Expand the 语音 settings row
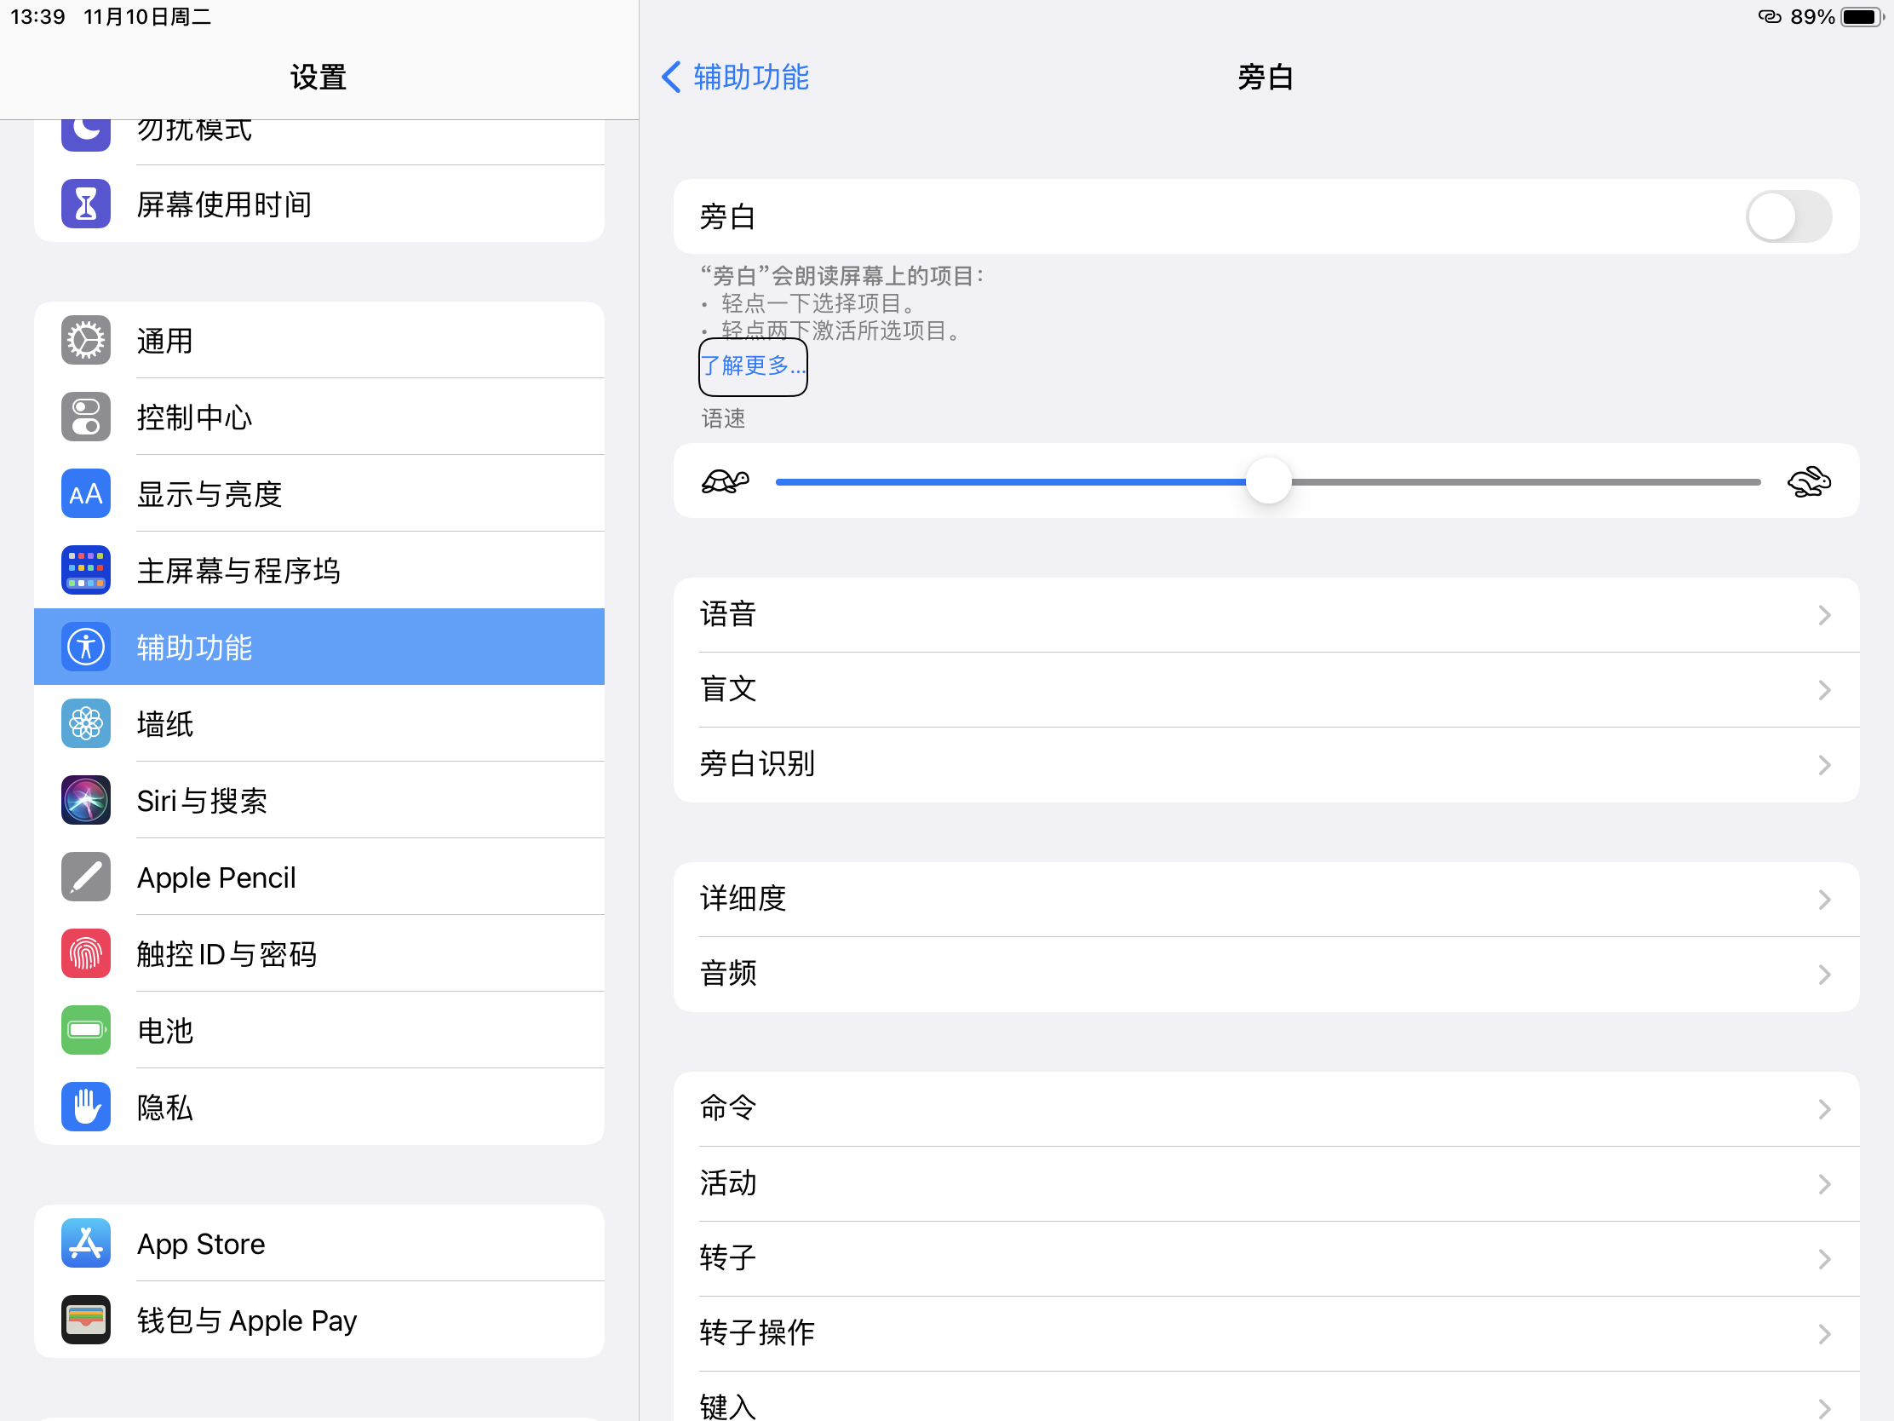 pyautogui.click(x=1266, y=615)
